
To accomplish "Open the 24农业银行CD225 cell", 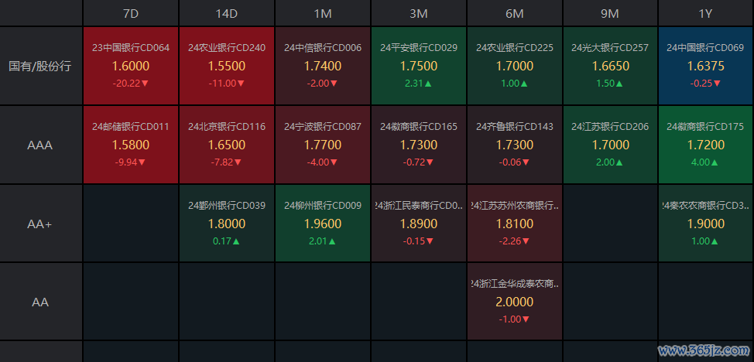I will click(515, 66).
